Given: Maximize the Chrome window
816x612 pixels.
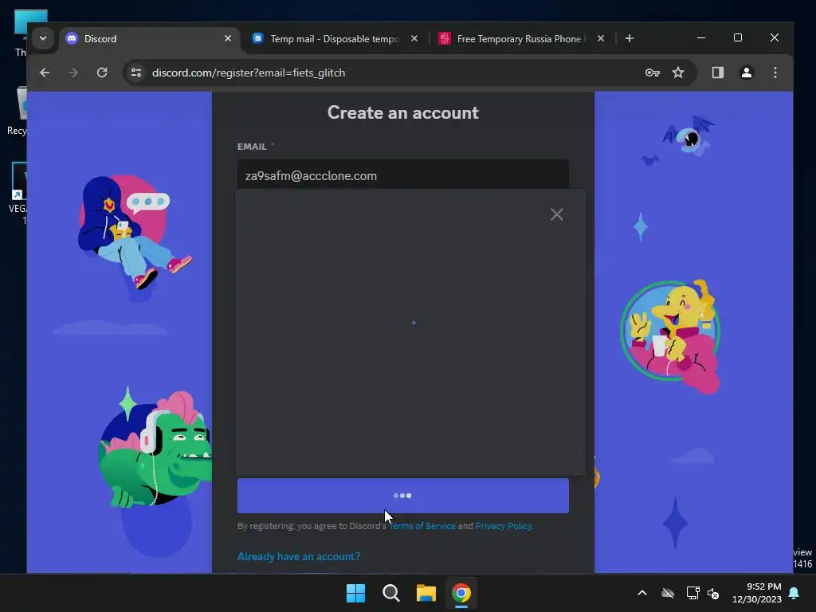Looking at the screenshot, I should [x=737, y=38].
